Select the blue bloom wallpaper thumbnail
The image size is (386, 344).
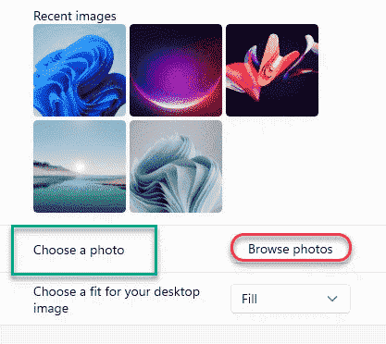click(80, 70)
